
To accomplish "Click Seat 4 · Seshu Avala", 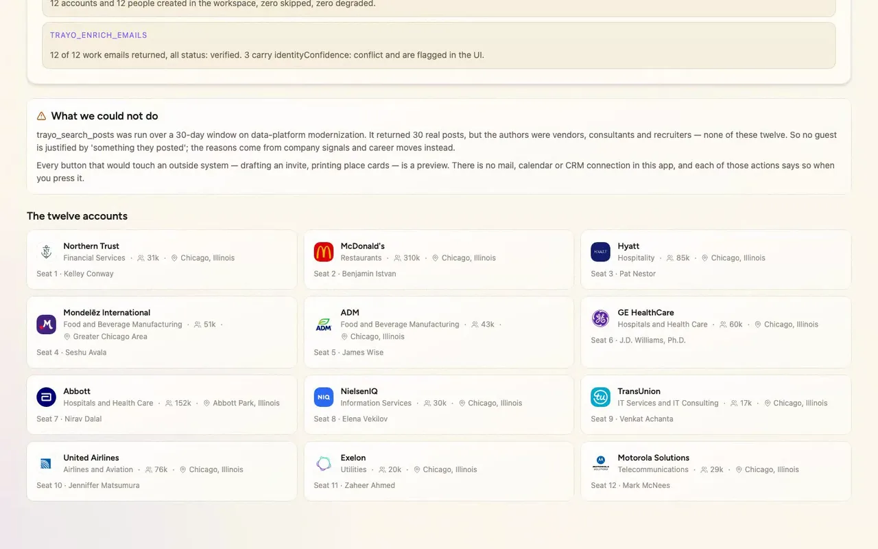I will [x=71, y=353].
